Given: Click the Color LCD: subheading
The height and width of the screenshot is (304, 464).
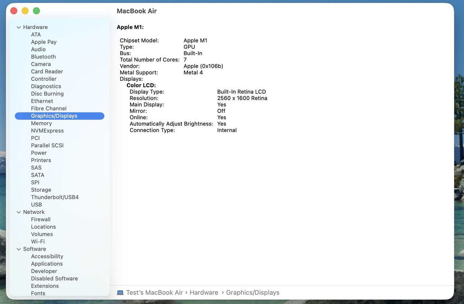Looking at the screenshot, I should [141, 86].
